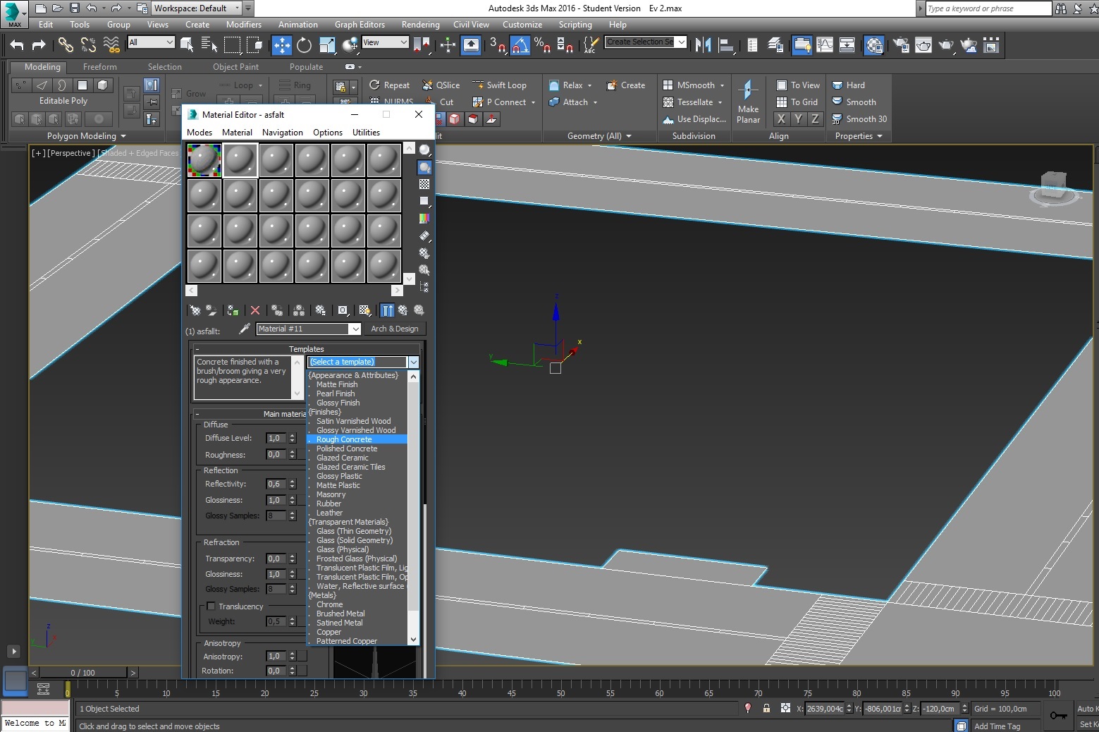Open the Select a template dropdown
The height and width of the screenshot is (732, 1099).
(x=413, y=362)
